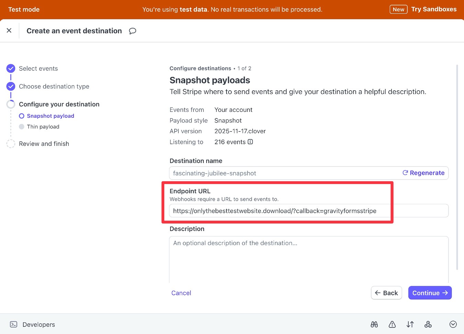464x334 pixels.
Task: Open the feedback speech bubble beside the title
Action: pos(133,31)
